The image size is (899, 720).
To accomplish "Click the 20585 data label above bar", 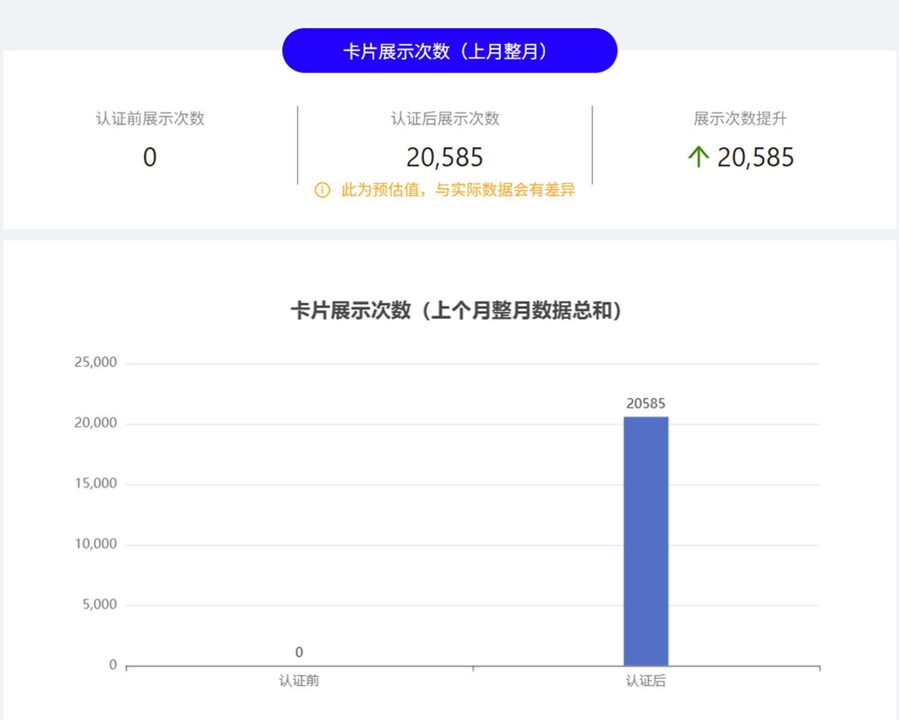I will [x=645, y=403].
